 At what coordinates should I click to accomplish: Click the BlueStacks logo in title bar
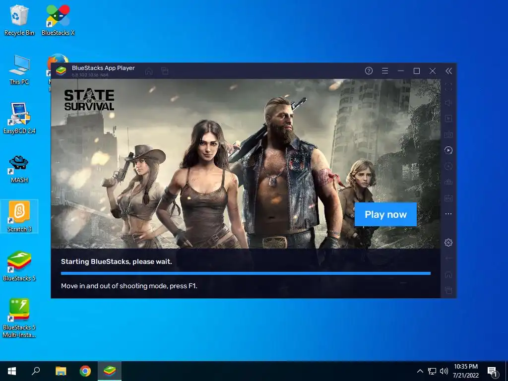click(61, 70)
